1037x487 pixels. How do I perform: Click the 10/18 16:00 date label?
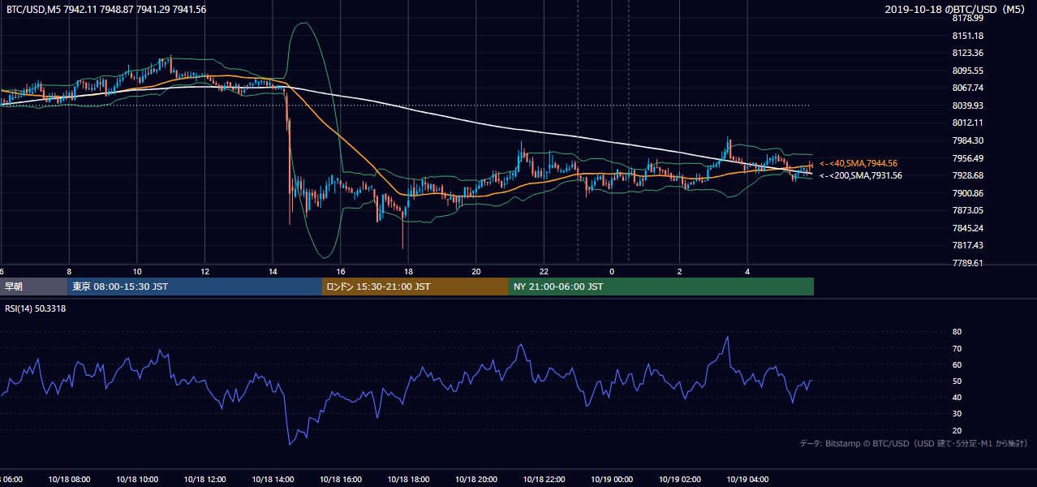click(x=341, y=480)
